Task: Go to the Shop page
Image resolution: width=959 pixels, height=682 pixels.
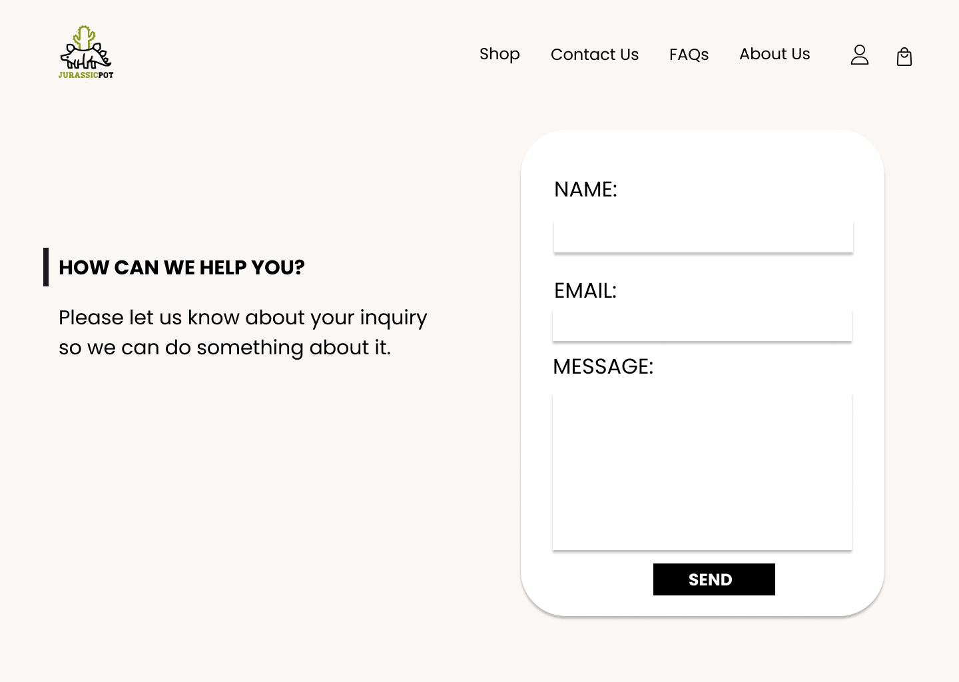Action: click(x=499, y=54)
